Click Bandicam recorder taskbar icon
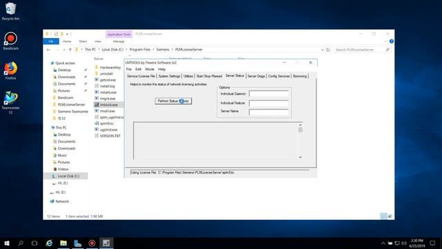This screenshot has height=249, width=442. coord(92,243)
